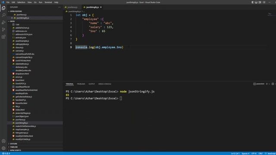Viewport: 276px width, 155px height.
Task: Open addresses.csv in the file tree
Action: [x=21, y=31]
